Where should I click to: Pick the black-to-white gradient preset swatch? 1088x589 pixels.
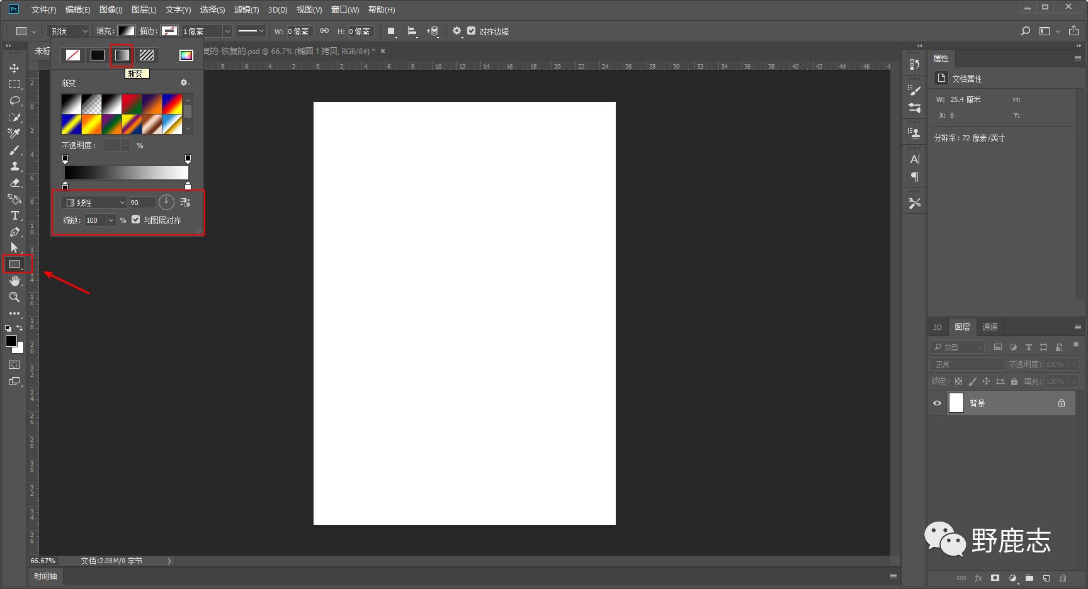coord(71,104)
